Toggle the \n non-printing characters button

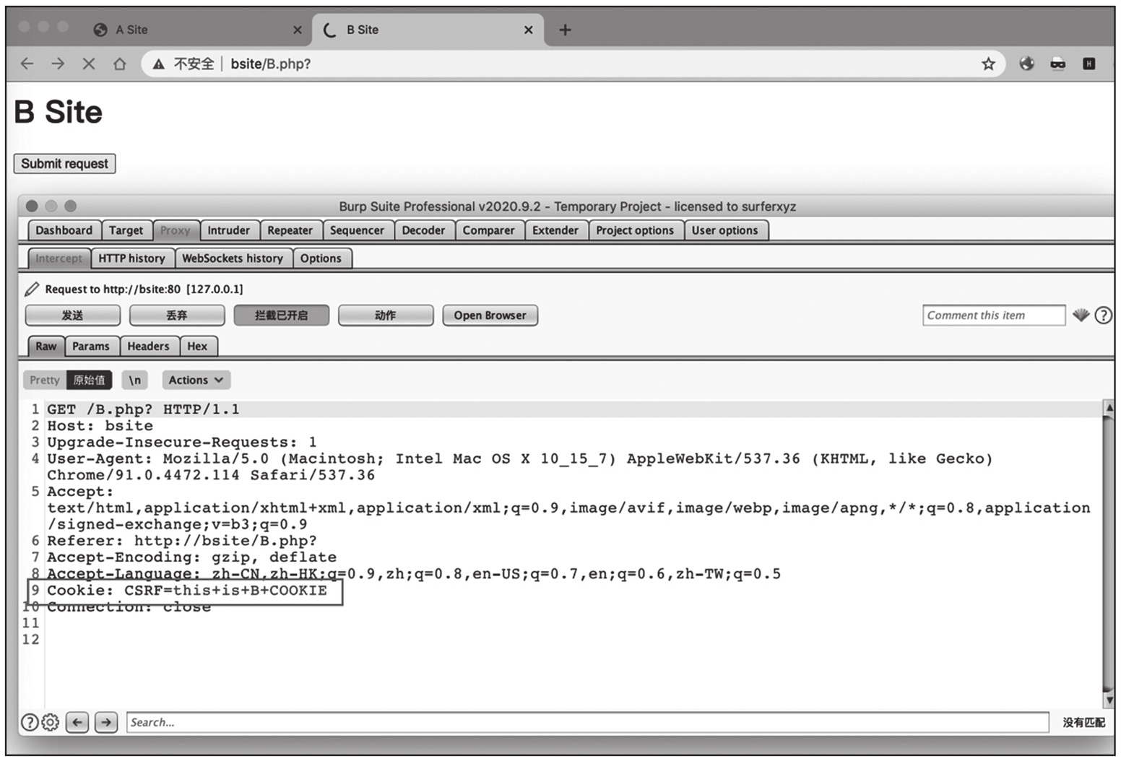pos(135,380)
